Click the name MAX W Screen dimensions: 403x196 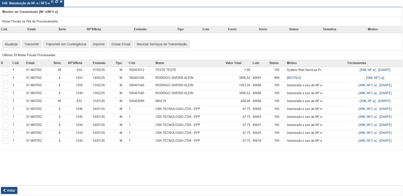coord(161,101)
